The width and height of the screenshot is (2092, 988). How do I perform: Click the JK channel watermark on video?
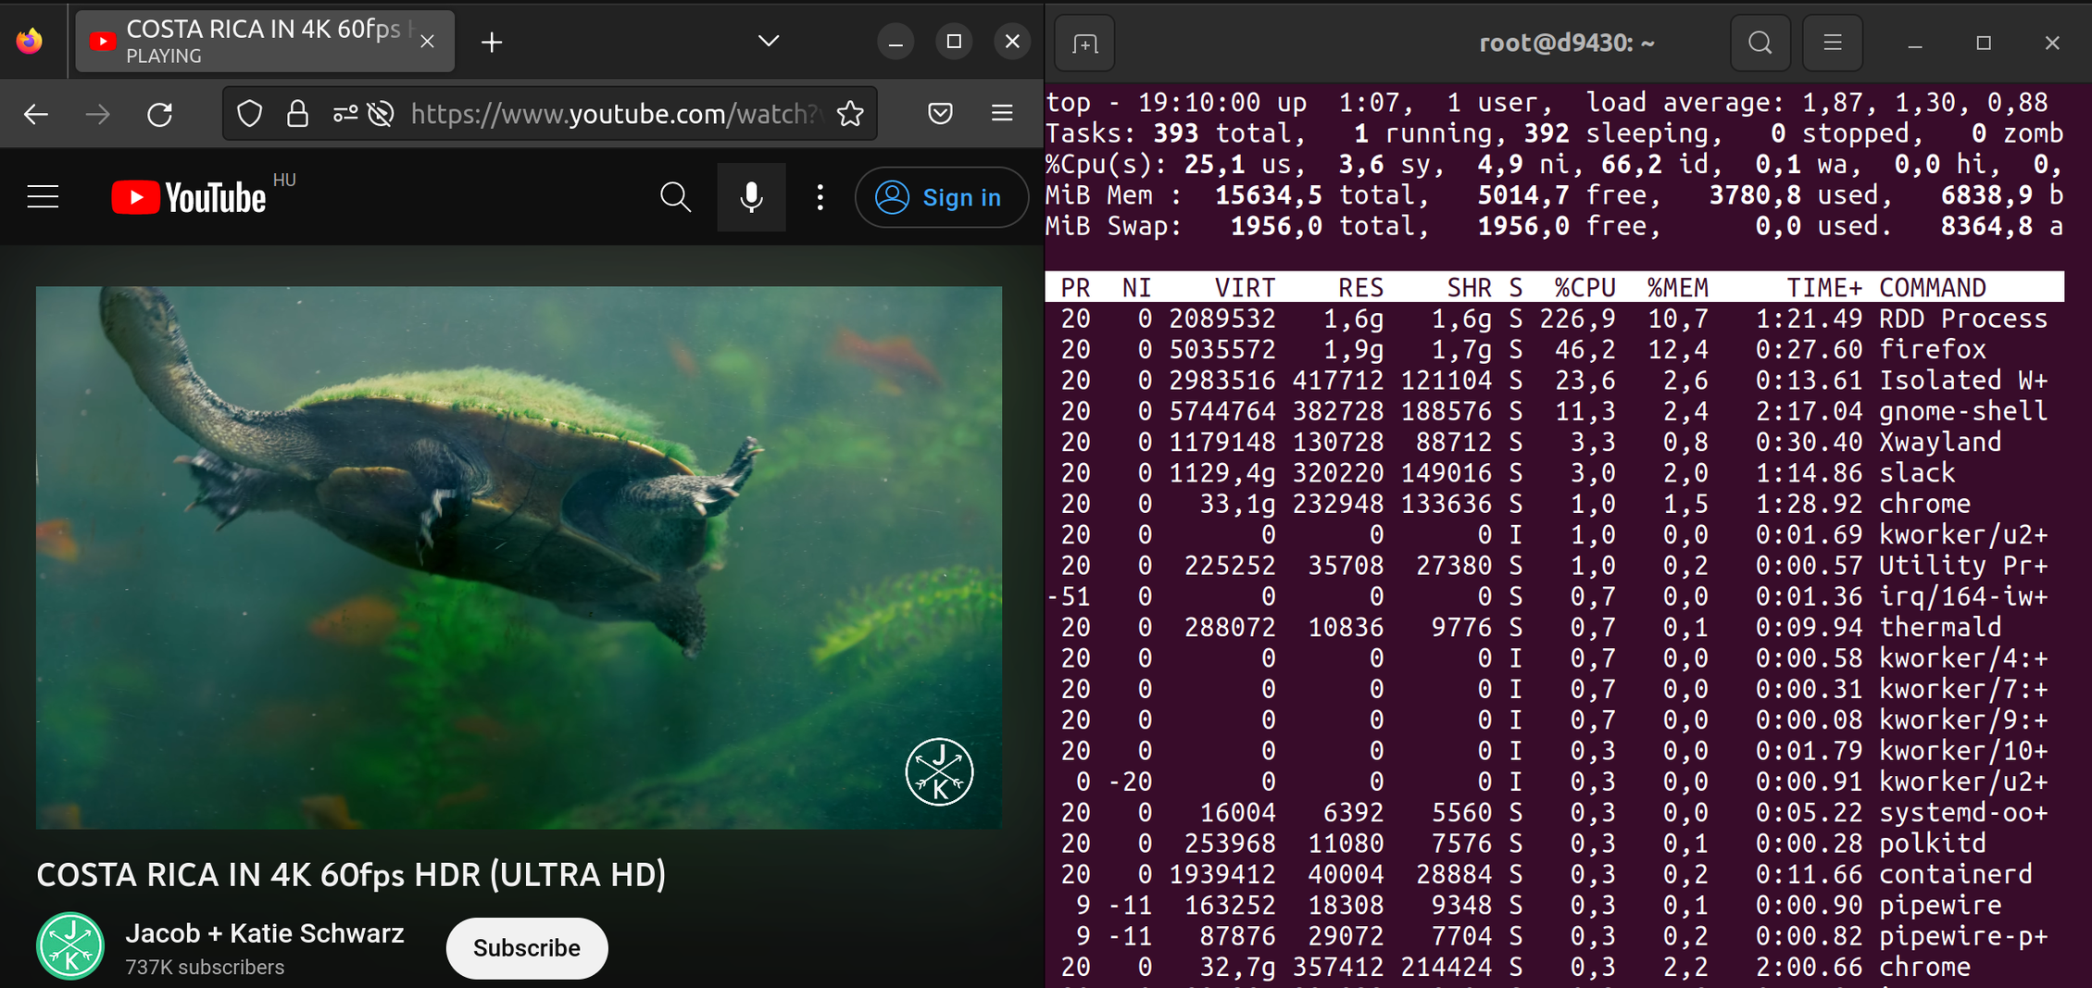click(x=939, y=771)
